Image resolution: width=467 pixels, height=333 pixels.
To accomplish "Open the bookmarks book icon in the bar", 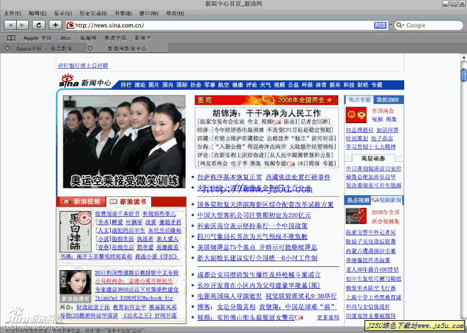I will (11, 38).
